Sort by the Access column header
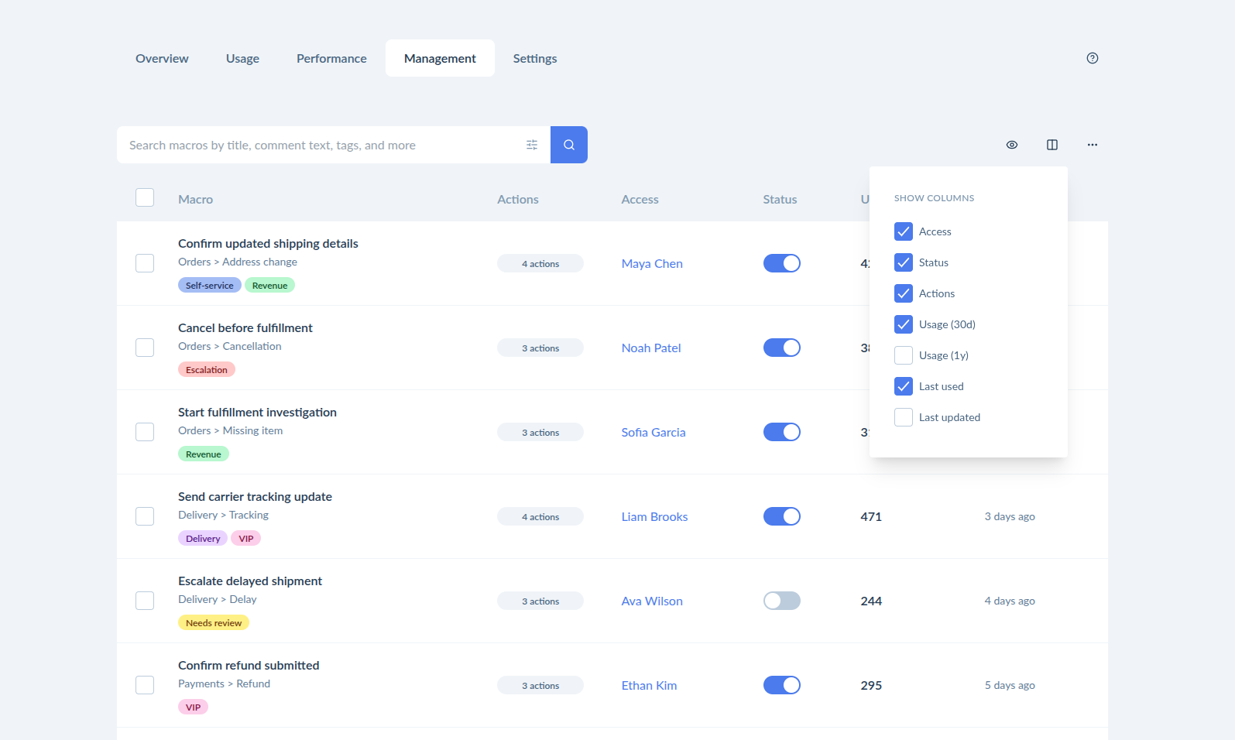1235x740 pixels. click(640, 199)
